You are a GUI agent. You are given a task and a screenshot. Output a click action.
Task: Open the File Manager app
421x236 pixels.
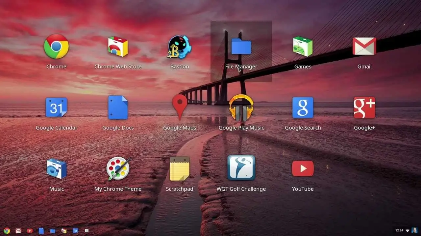241,47
